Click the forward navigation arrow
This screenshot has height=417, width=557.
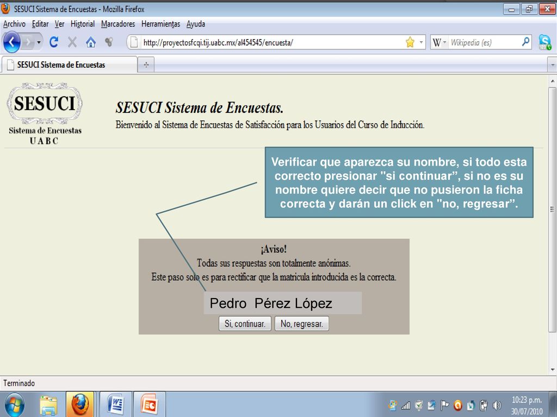tap(28, 42)
